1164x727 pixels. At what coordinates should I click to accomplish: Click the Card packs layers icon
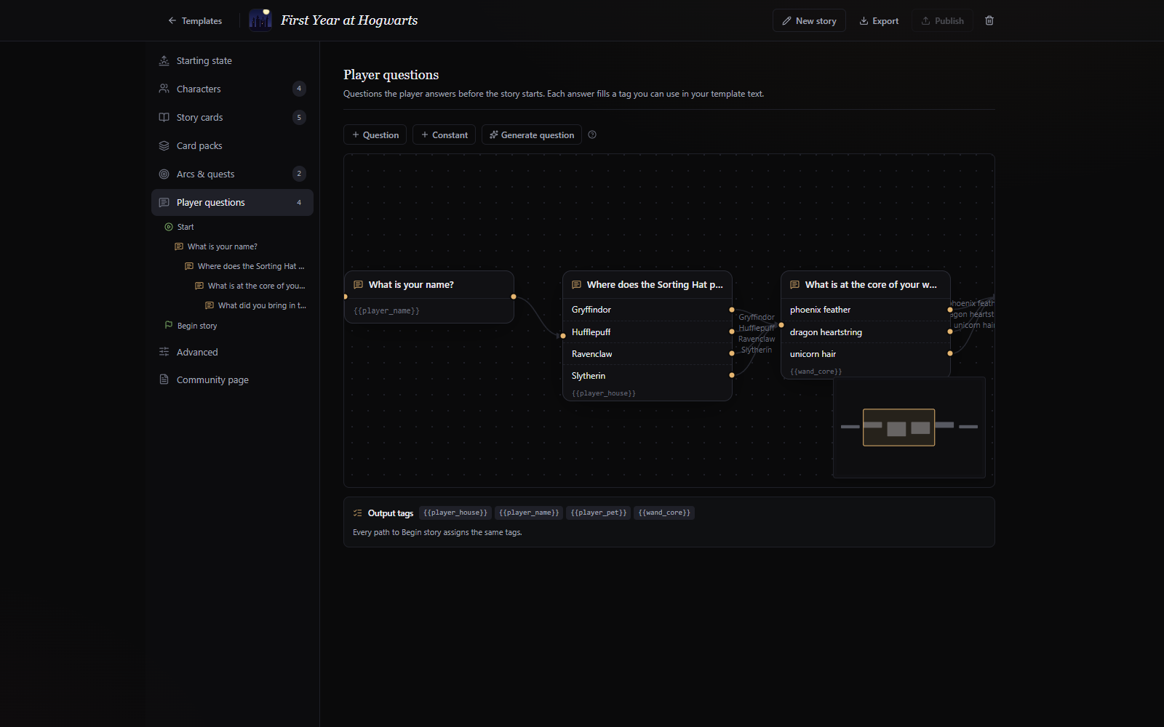click(x=164, y=145)
